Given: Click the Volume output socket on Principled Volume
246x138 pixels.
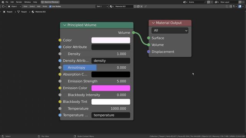Looking at the screenshot, I should 133,33.
